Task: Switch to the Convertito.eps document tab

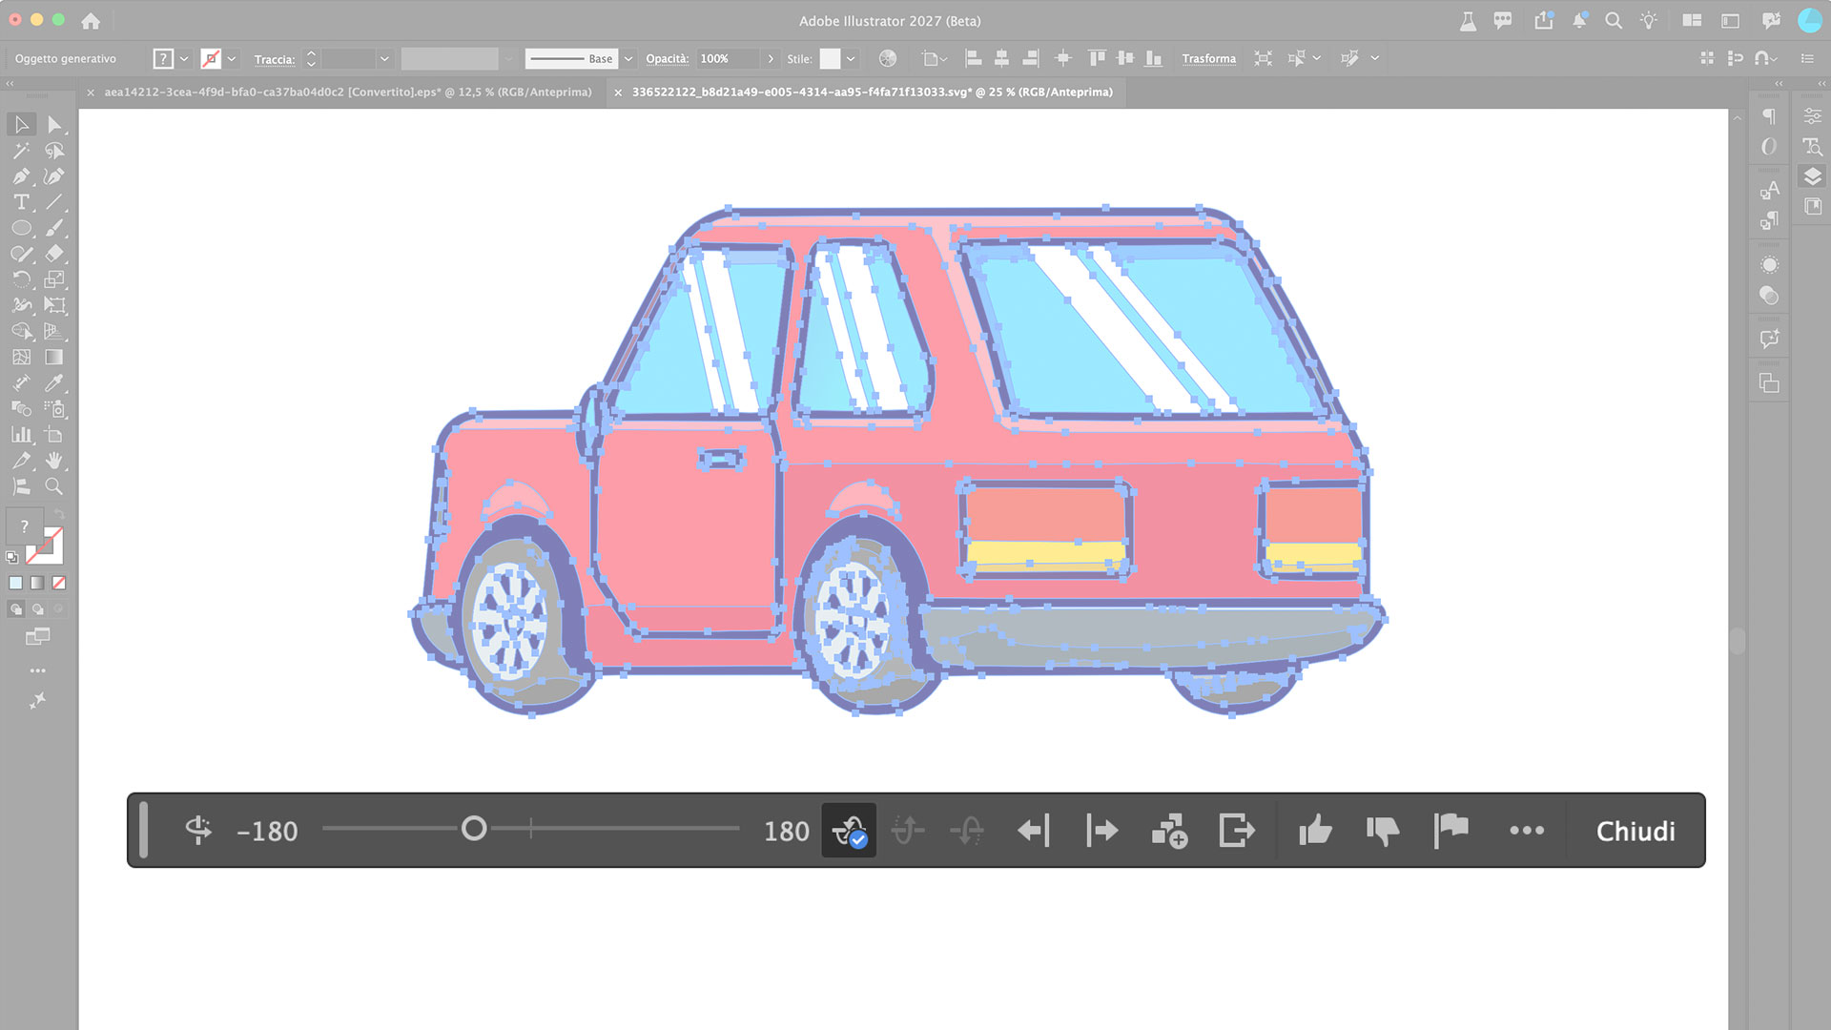Action: point(347,93)
